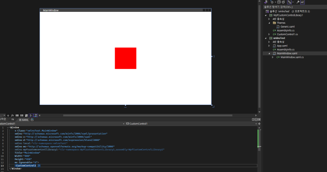
Task: Click the swap panes arrows icon
Action: pyautogui.click(x=13, y=120)
